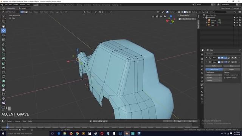This screenshot has width=242, height=136.
Task: Open the Smooth, keep corners dropdown
Action: coord(232,75)
